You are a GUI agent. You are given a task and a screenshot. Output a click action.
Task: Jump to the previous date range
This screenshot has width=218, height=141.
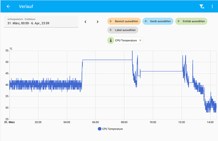[85, 22]
